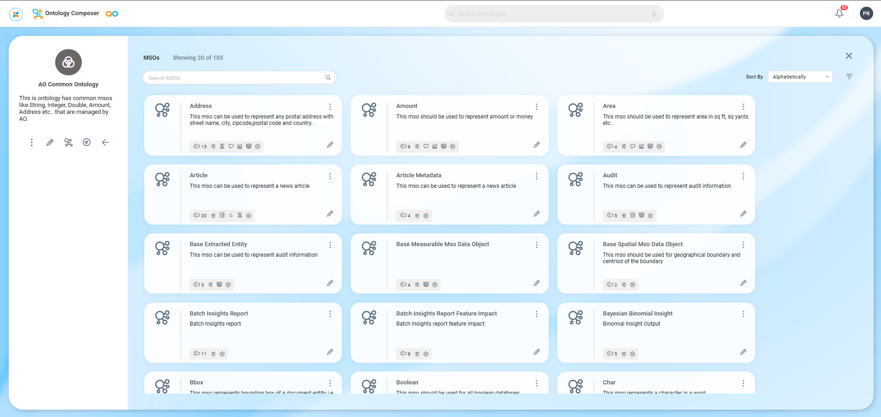Click the graph nodes icon in sidebar
The height and width of the screenshot is (417, 881).
68,142
